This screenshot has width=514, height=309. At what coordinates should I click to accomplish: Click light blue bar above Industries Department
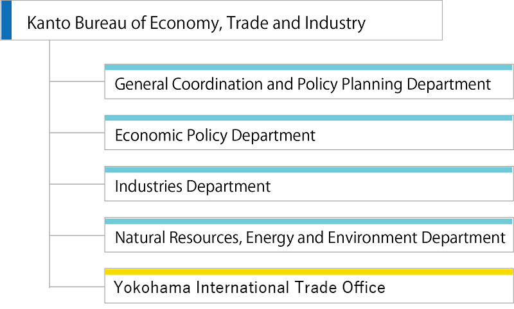point(308,170)
